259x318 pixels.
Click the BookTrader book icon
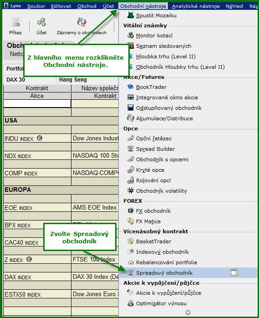coord(131,87)
